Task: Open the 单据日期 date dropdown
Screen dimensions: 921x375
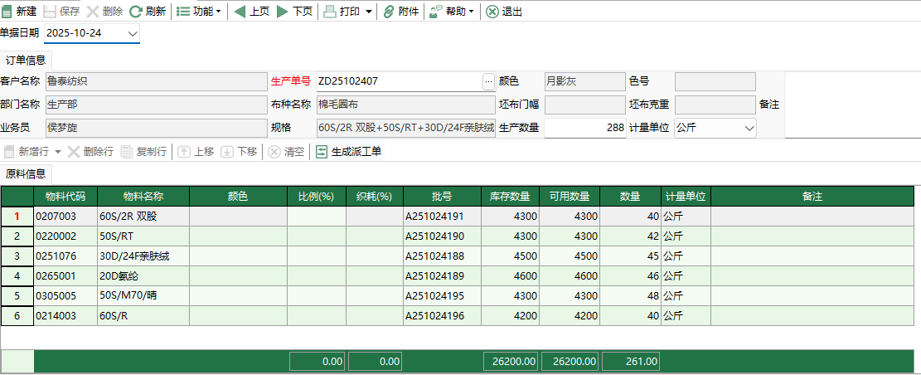Action: (133, 33)
